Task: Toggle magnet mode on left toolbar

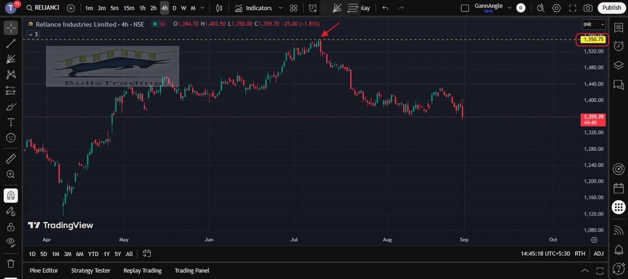Action: 10,195
